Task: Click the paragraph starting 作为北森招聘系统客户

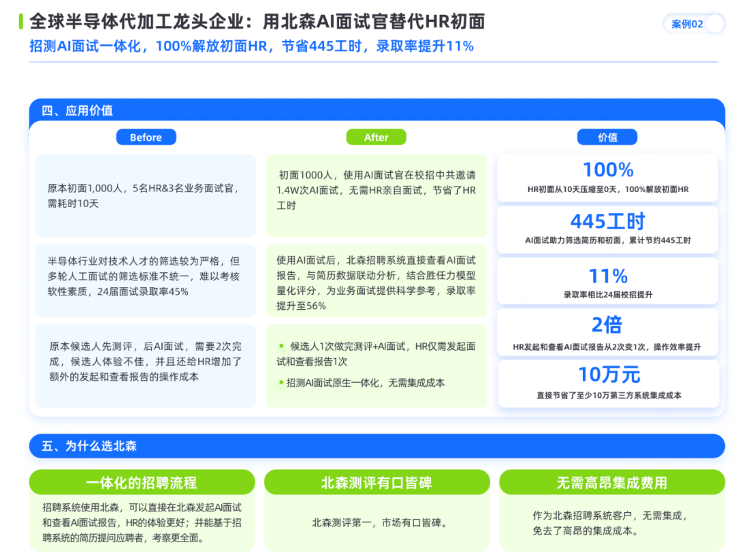Action: click(x=610, y=523)
